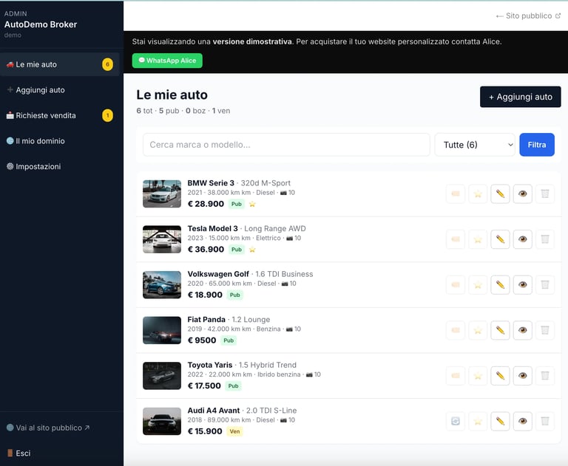The height and width of the screenshot is (466, 568).
Task: Click the green WhatsApp Alice button
Action: click(167, 61)
